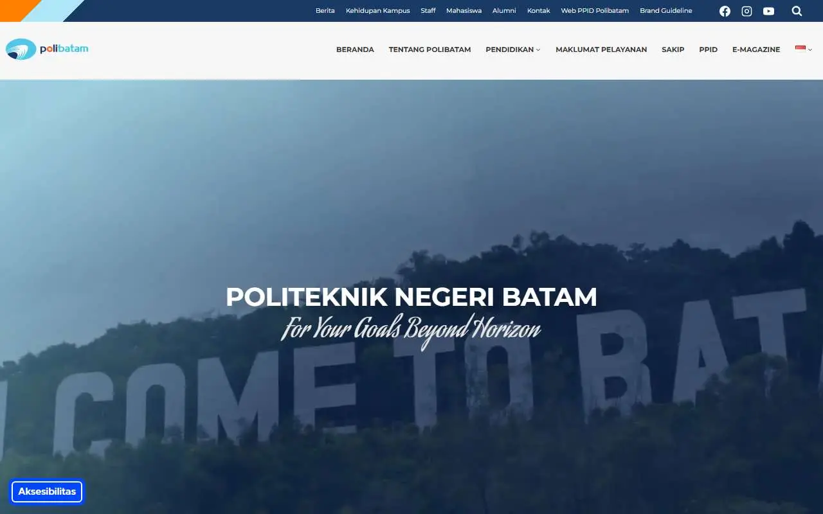Image resolution: width=823 pixels, height=514 pixels.
Task: Open the SAKIP menu item
Action: (673, 49)
